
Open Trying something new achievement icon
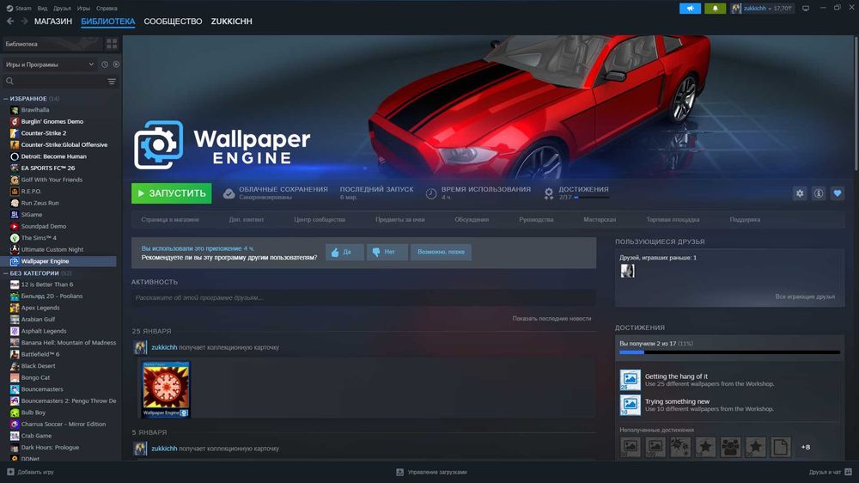[630, 405]
